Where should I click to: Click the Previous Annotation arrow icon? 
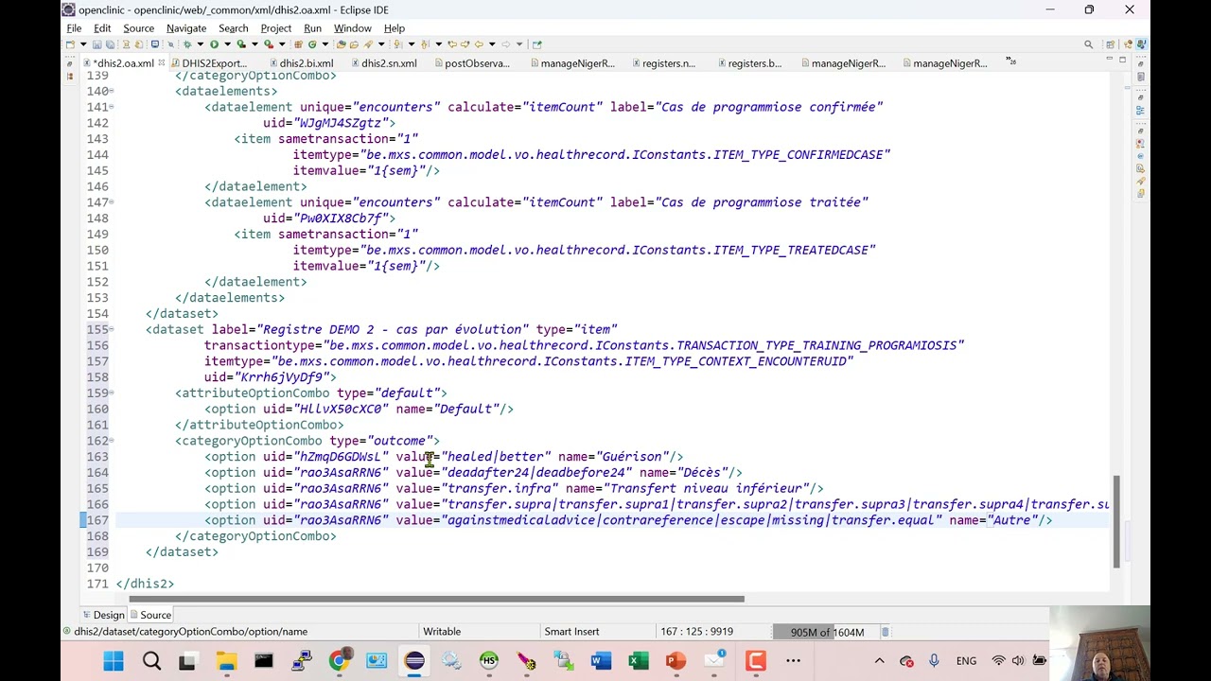(x=424, y=44)
